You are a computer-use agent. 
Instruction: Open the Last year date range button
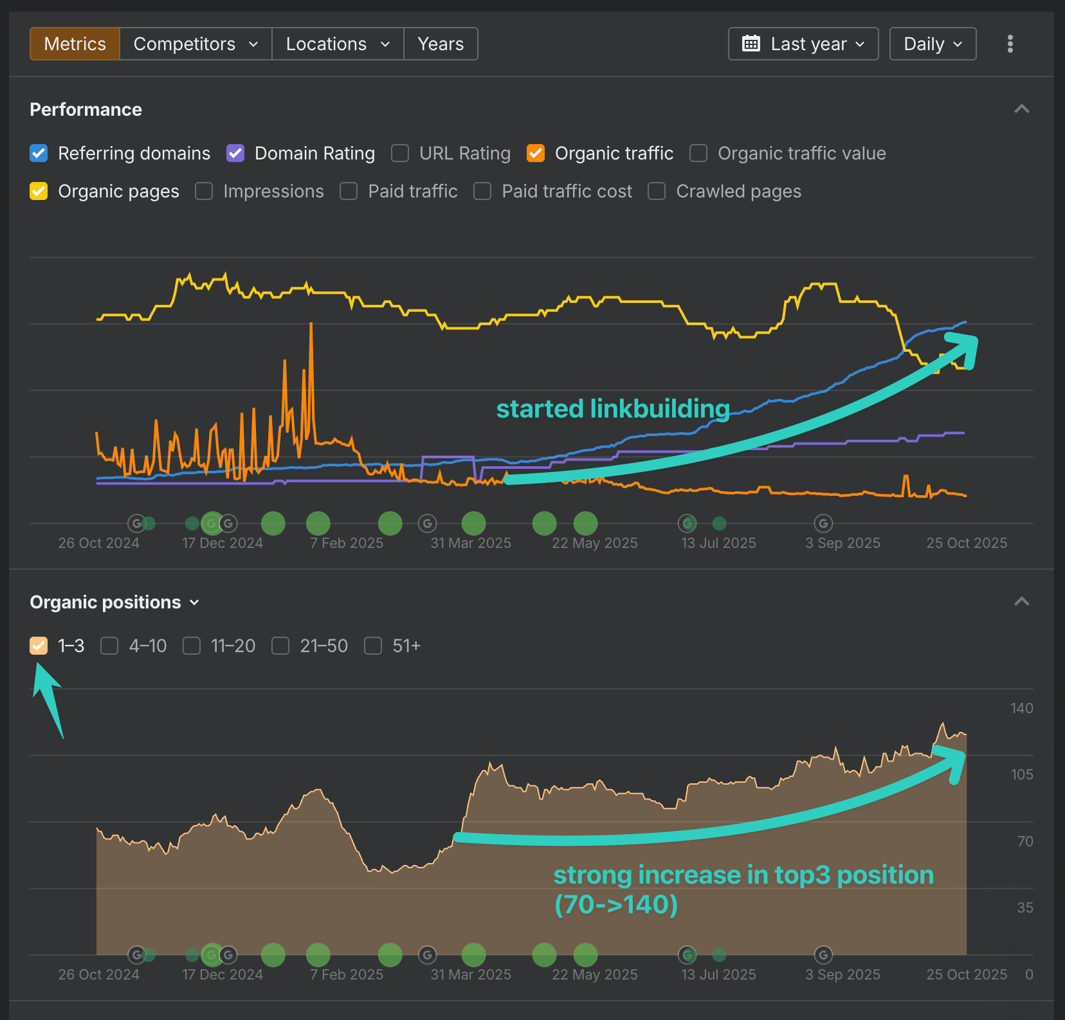click(x=803, y=44)
